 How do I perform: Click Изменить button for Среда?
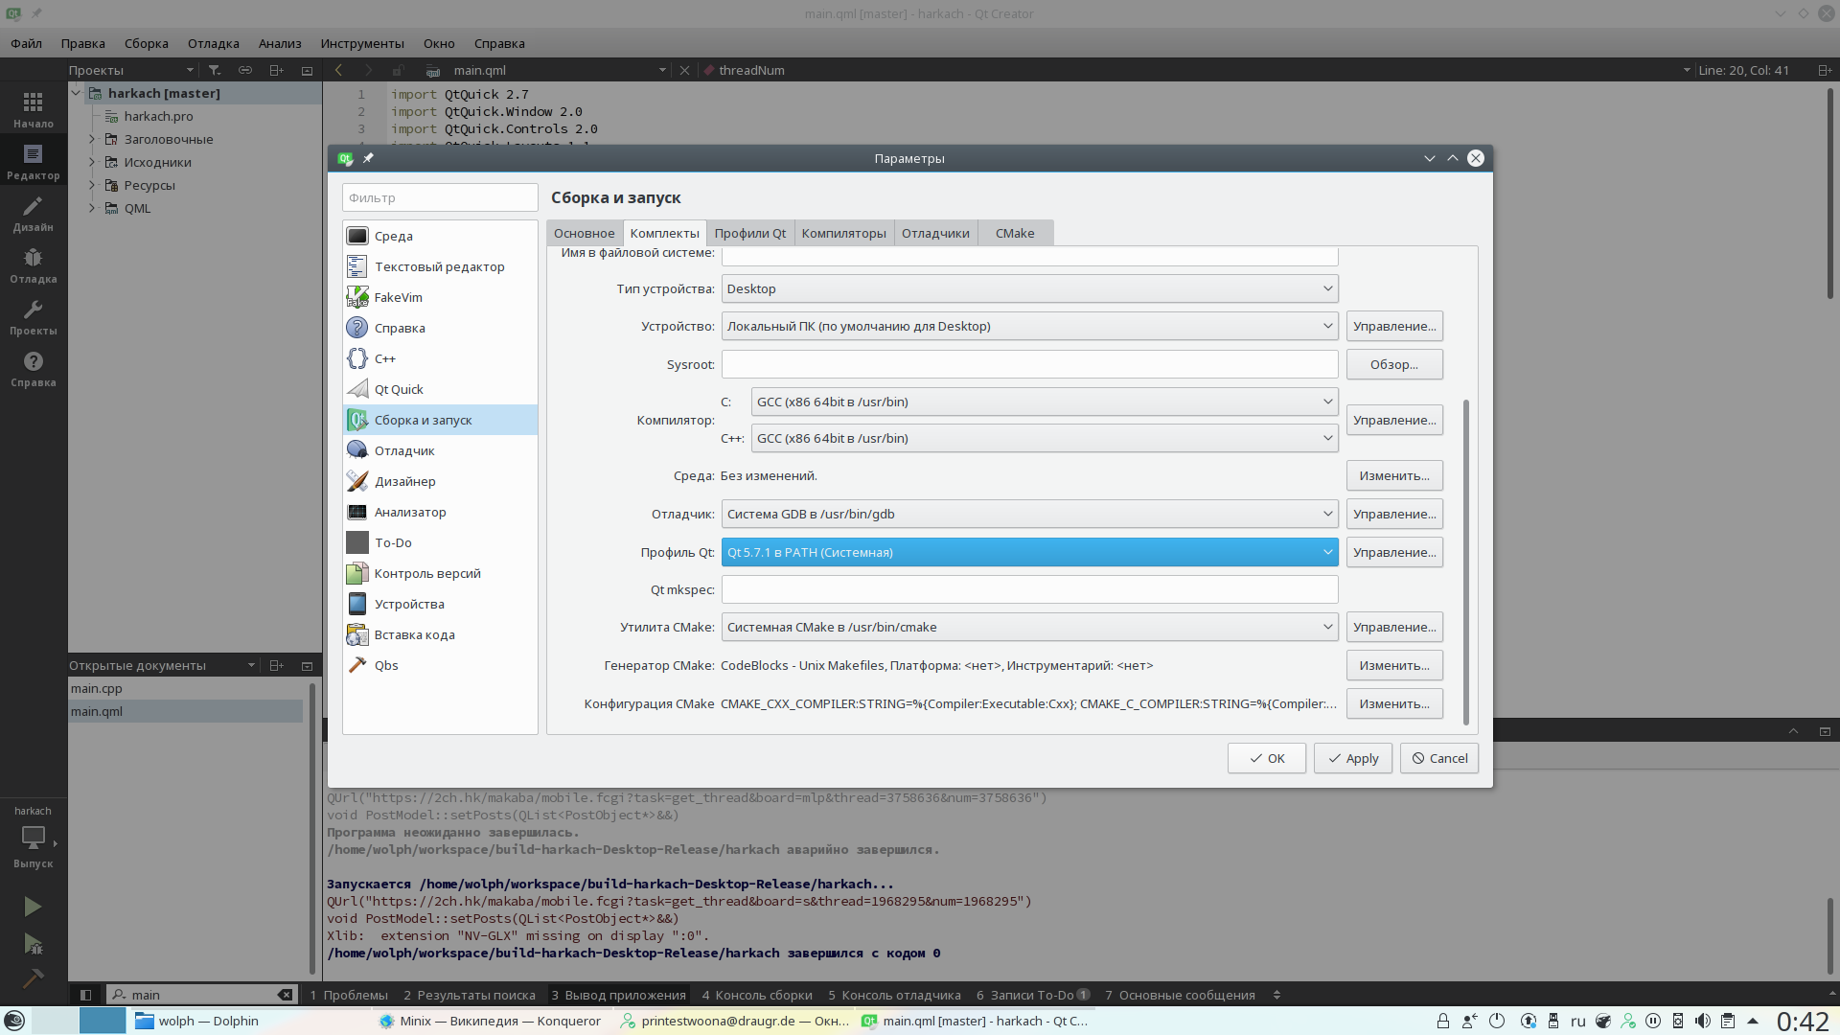click(1394, 475)
